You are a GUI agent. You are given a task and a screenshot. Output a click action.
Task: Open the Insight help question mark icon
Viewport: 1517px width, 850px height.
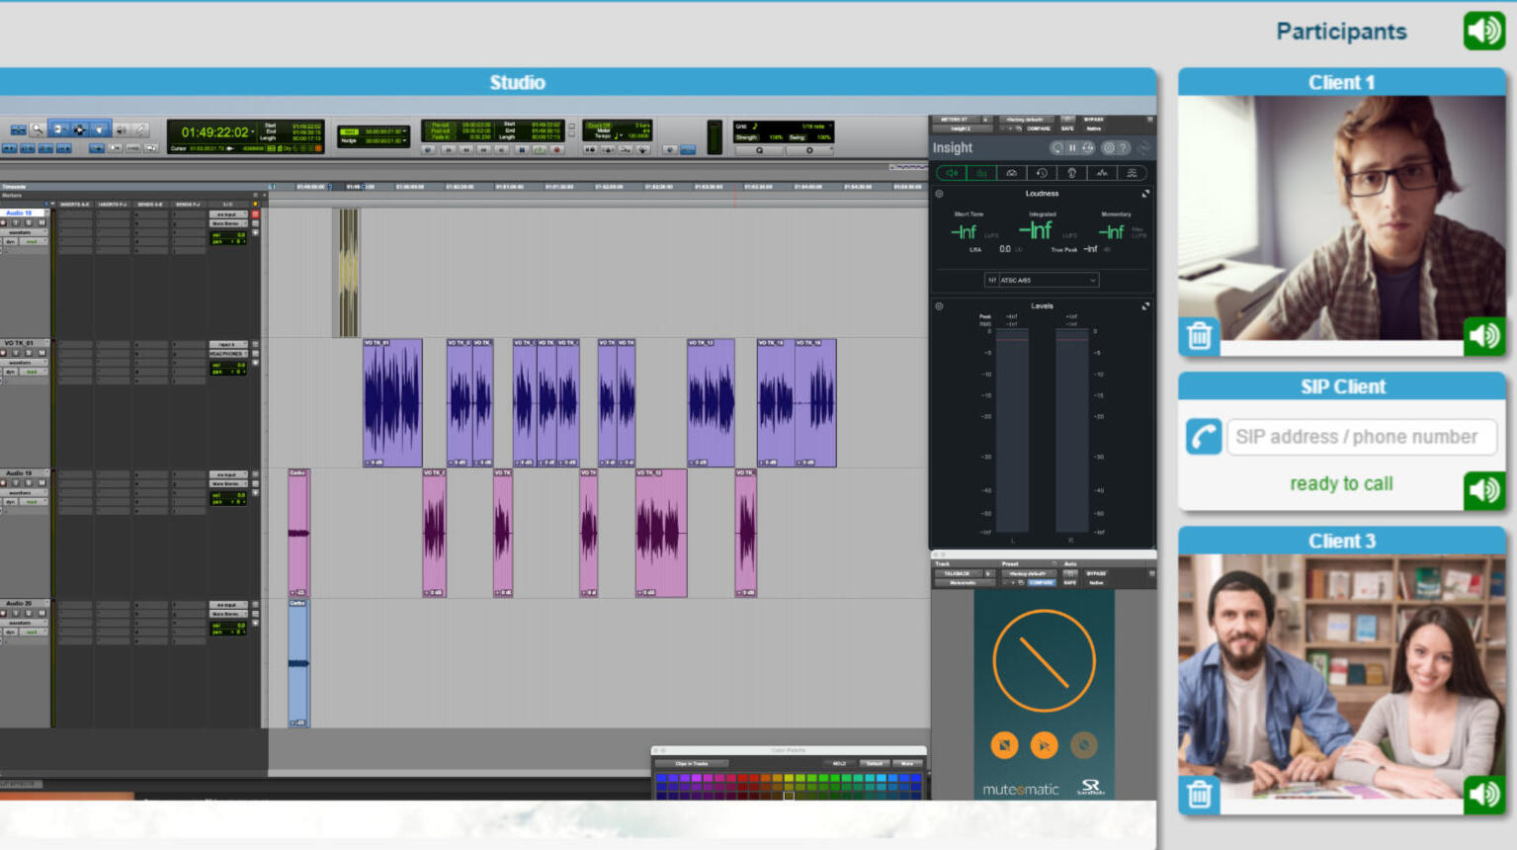1123,148
